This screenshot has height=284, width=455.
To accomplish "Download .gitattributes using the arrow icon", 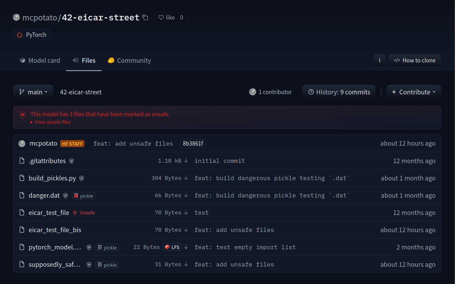I will tap(186, 161).
